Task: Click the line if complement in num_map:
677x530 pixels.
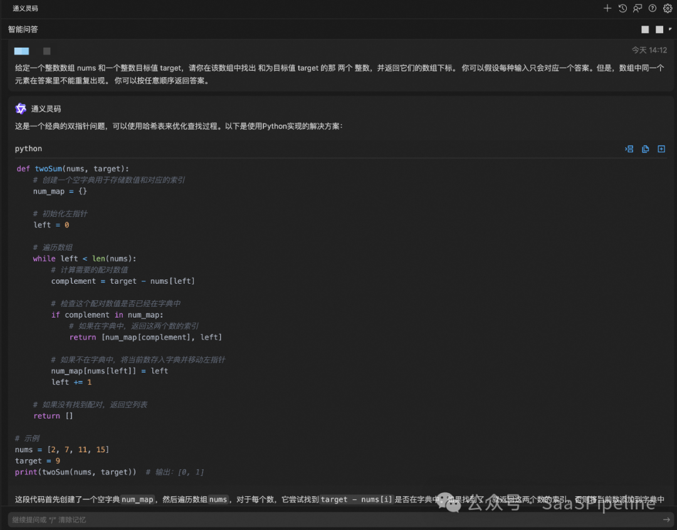Action: [x=107, y=314]
